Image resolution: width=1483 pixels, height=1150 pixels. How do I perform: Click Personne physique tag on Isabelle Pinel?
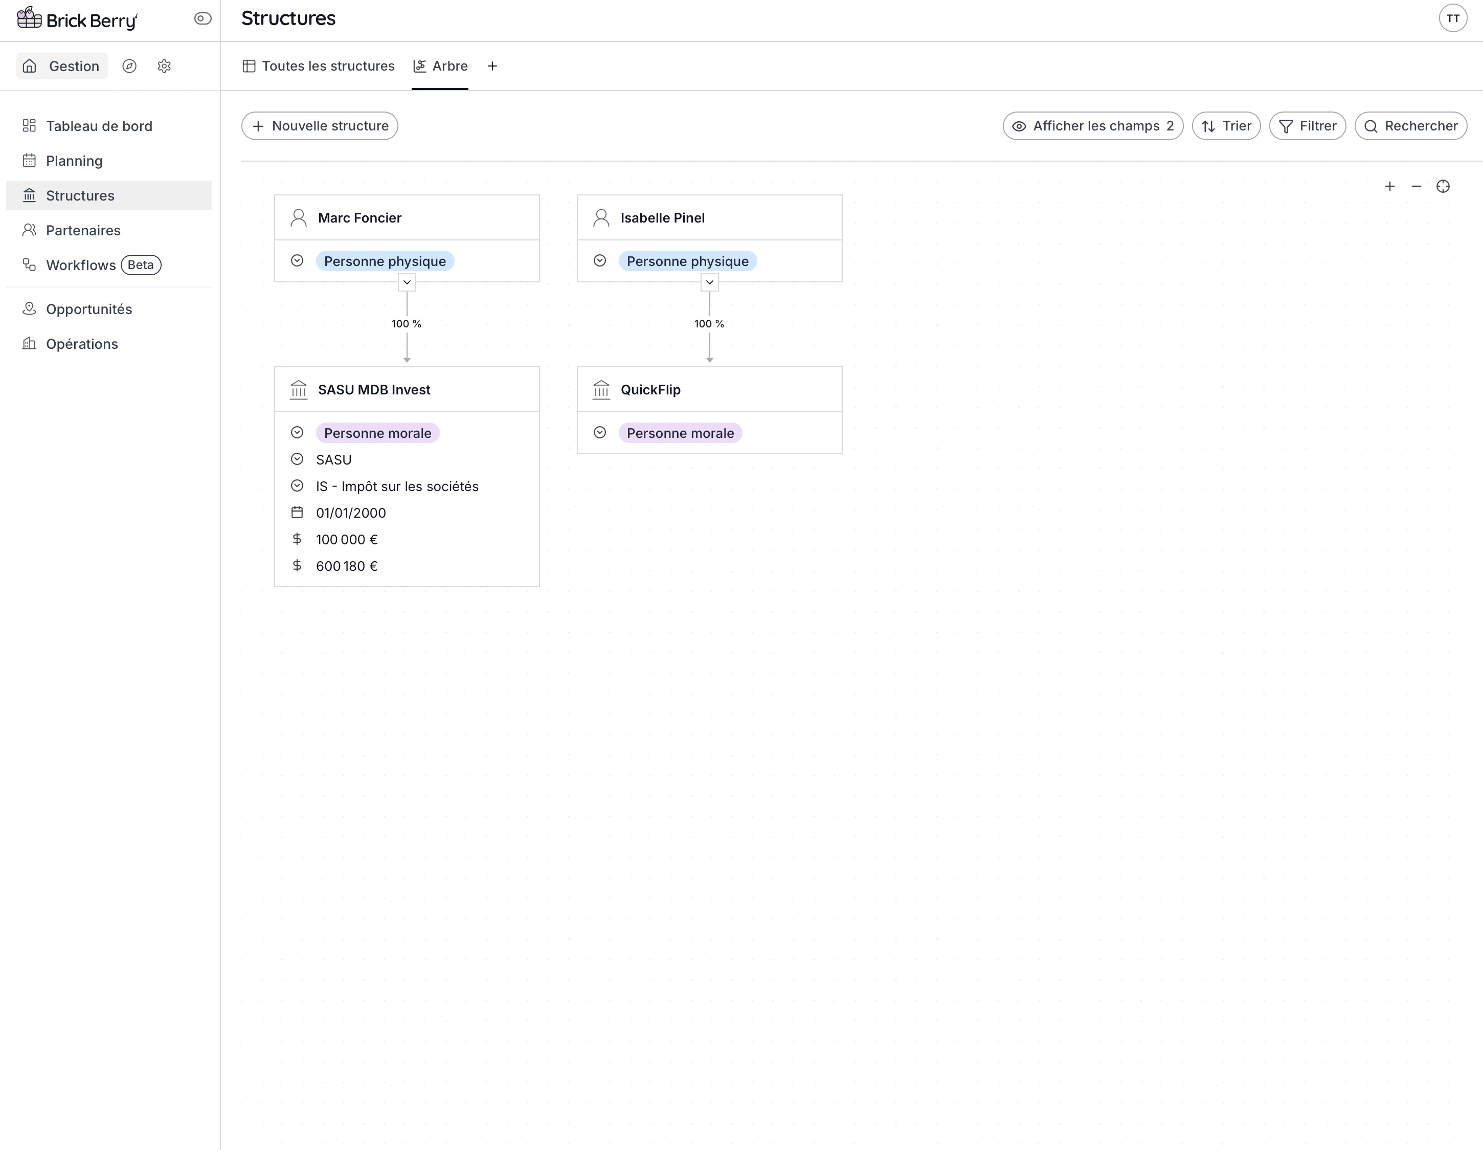point(687,261)
